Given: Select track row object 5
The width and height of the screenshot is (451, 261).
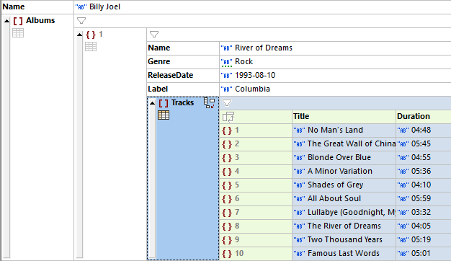Looking at the screenshot, I should tap(256, 185).
